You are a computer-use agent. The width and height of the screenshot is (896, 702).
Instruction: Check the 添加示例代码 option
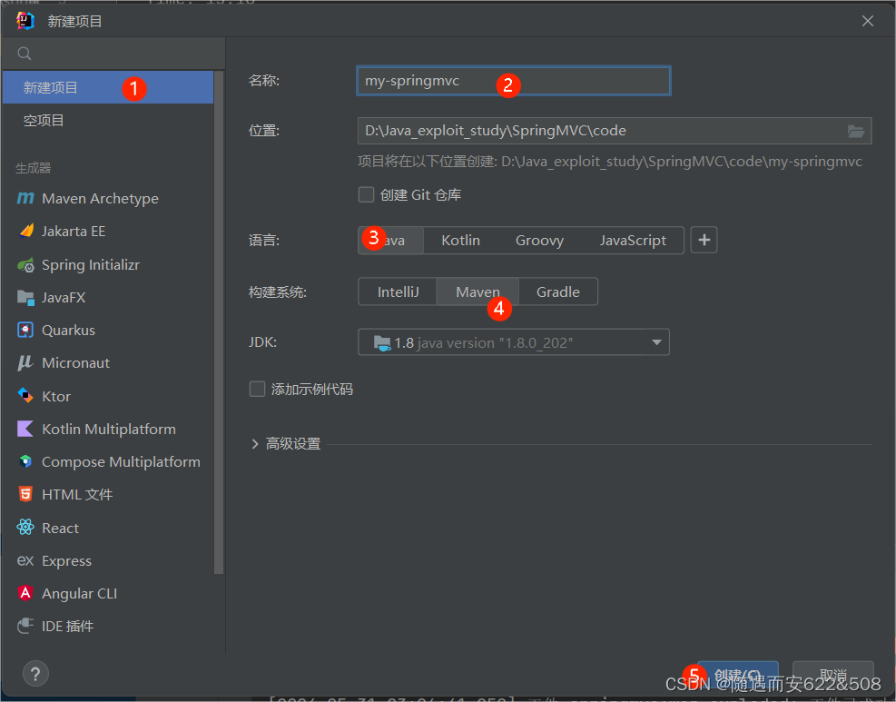[x=257, y=389]
